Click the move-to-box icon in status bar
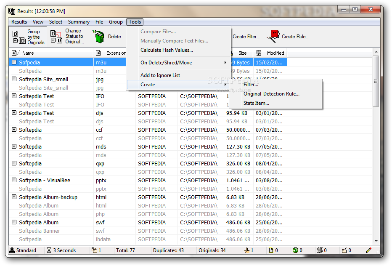392x266 pixels. point(344,250)
